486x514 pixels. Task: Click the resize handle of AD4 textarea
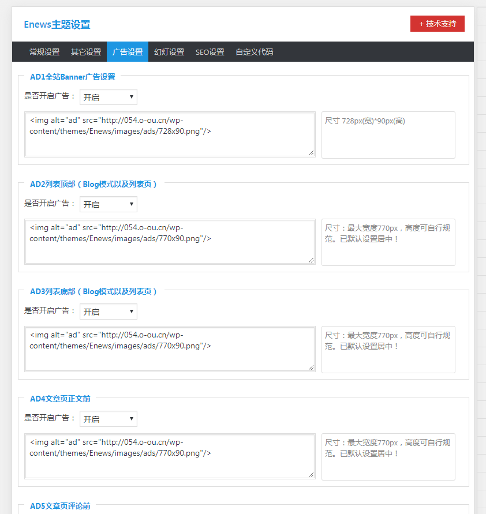pos(311,475)
